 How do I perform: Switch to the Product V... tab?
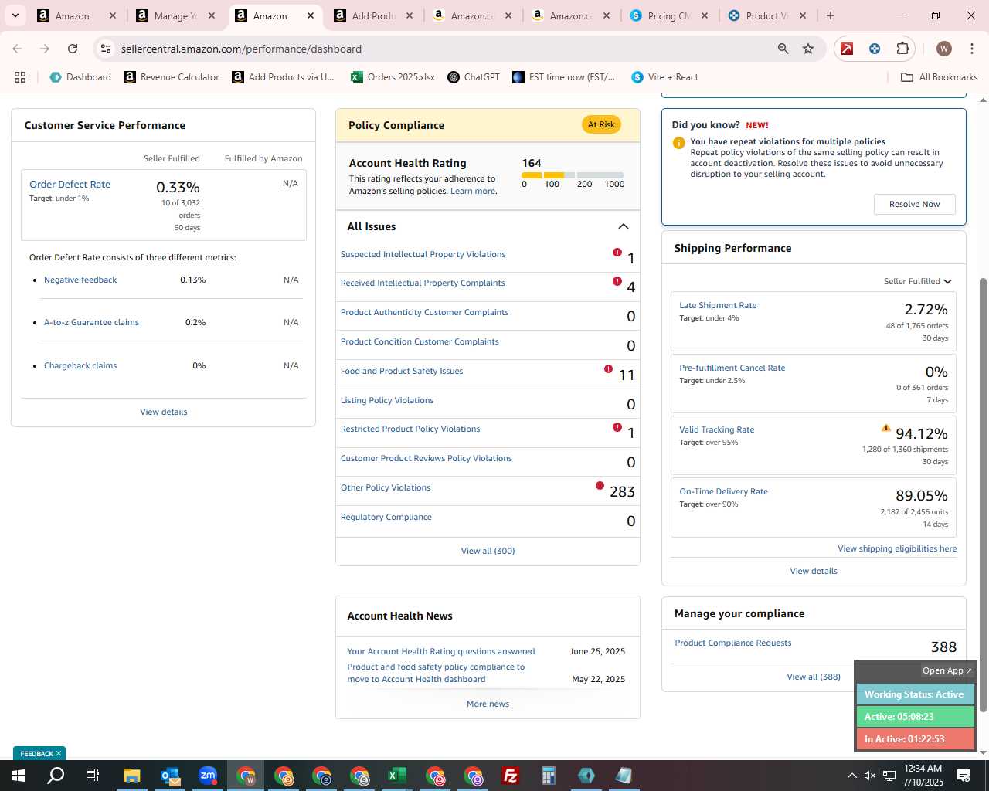point(768,15)
